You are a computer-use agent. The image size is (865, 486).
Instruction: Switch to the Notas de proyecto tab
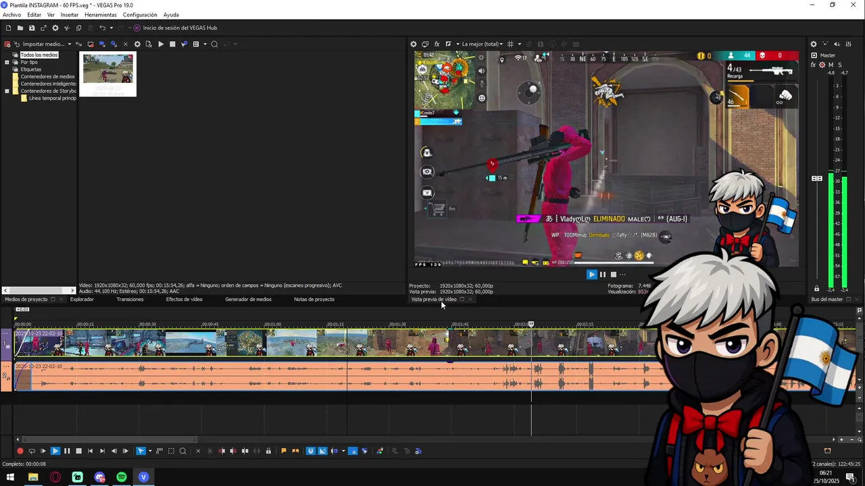pyautogui.click(x=314, y=299)
